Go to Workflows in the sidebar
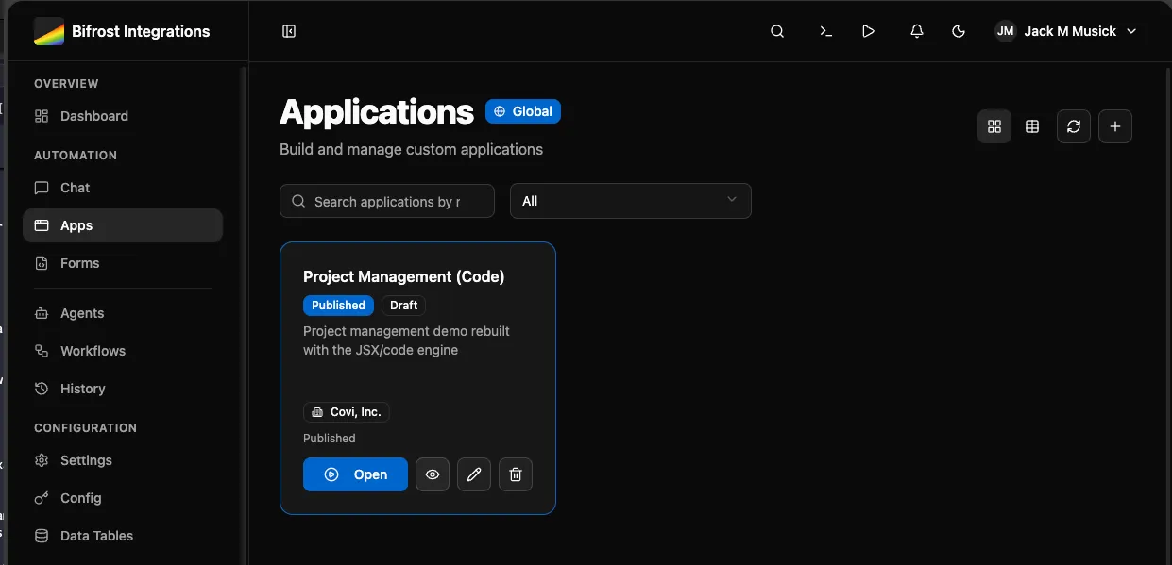1172x565 pixels. tap(93, 351)
